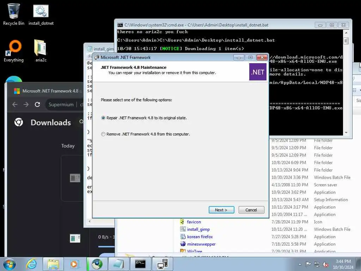This screenshot has width=361, height=271.
Task: Select mineswwepper file in Explorer
Action: (x=201, y=244)
